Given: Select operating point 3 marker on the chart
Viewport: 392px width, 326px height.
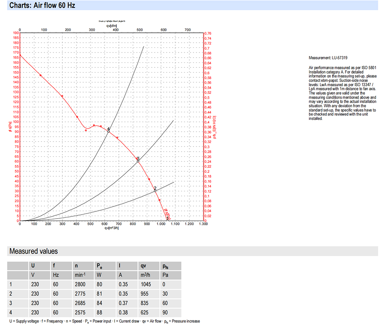Looking at the screenshot, I should (138, 161).
